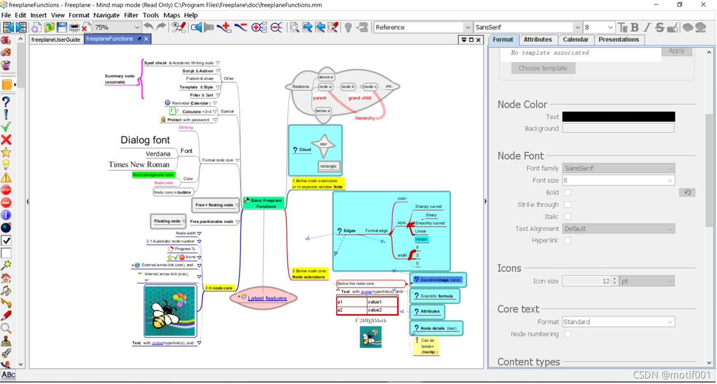This screenshot has width=717, height=384.
Task: Click the black Text color swatch
Action: pos(619,117)
